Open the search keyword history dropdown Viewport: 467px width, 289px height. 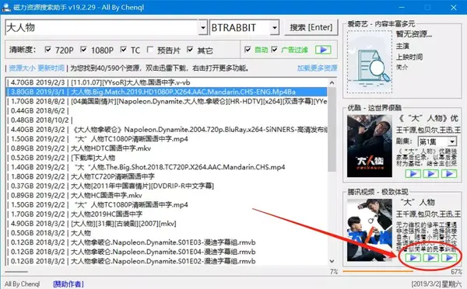(x=203, y=28)
